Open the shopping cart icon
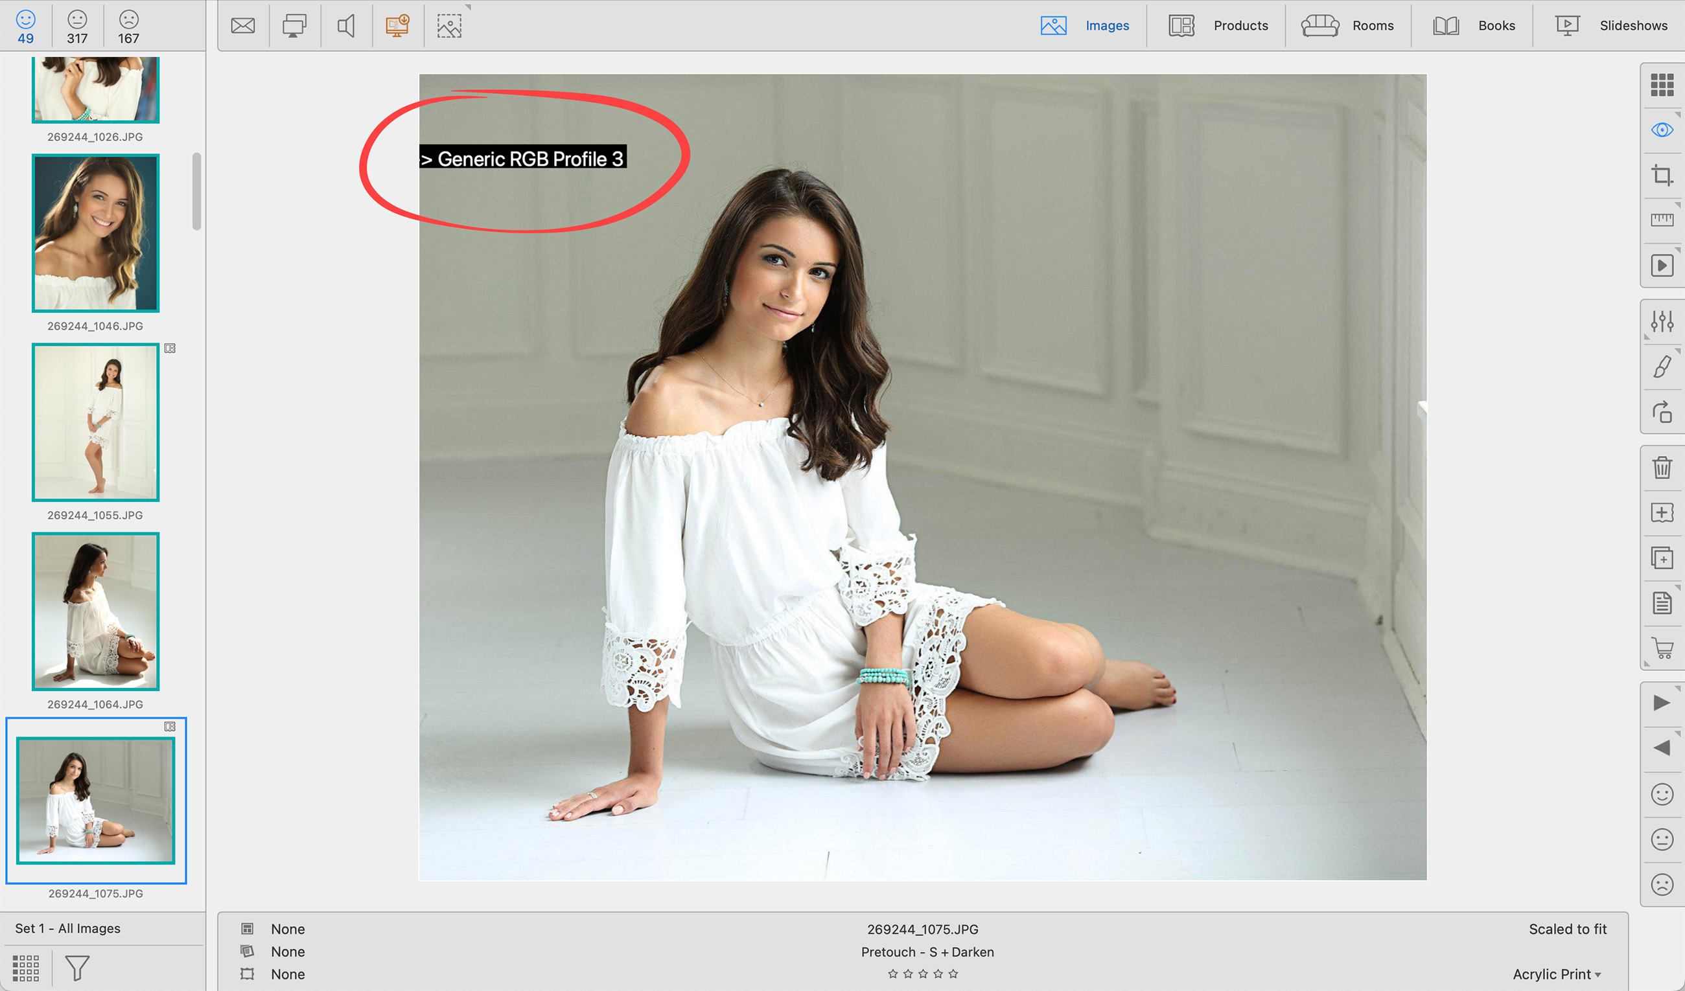The height and width of the screenshot is (991, 1685). [x=1662, y=648]
